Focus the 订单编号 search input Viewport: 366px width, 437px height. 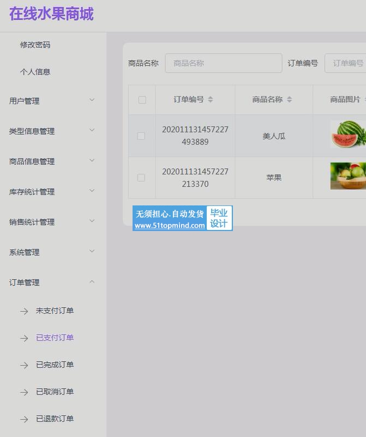(x=345, y=63)
